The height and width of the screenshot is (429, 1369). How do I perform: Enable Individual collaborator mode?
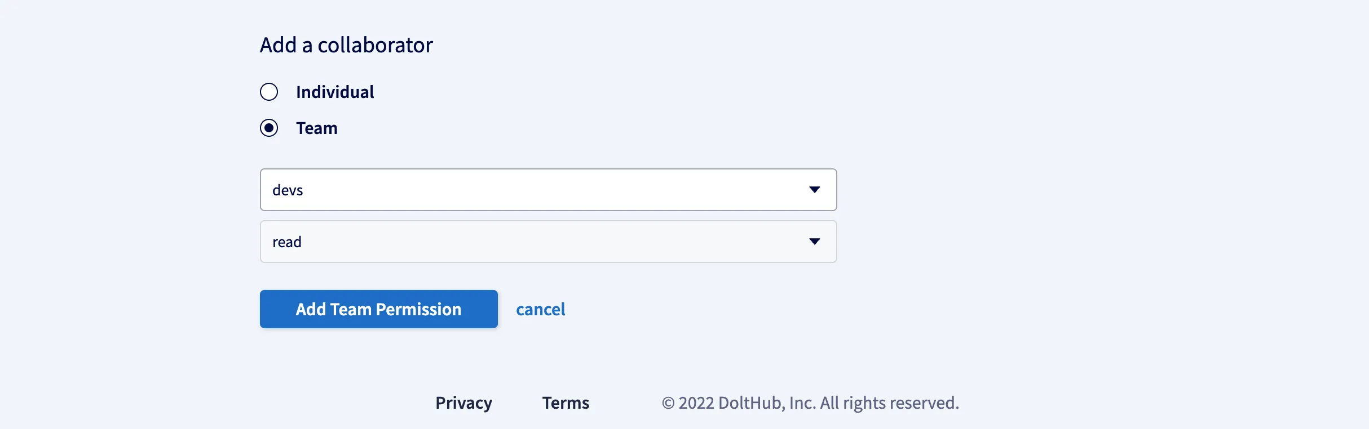pyautogui.click(x=269, y=91)
